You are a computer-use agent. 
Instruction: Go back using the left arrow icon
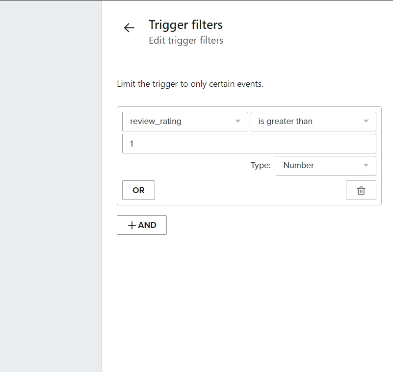[x=130, y=27]
